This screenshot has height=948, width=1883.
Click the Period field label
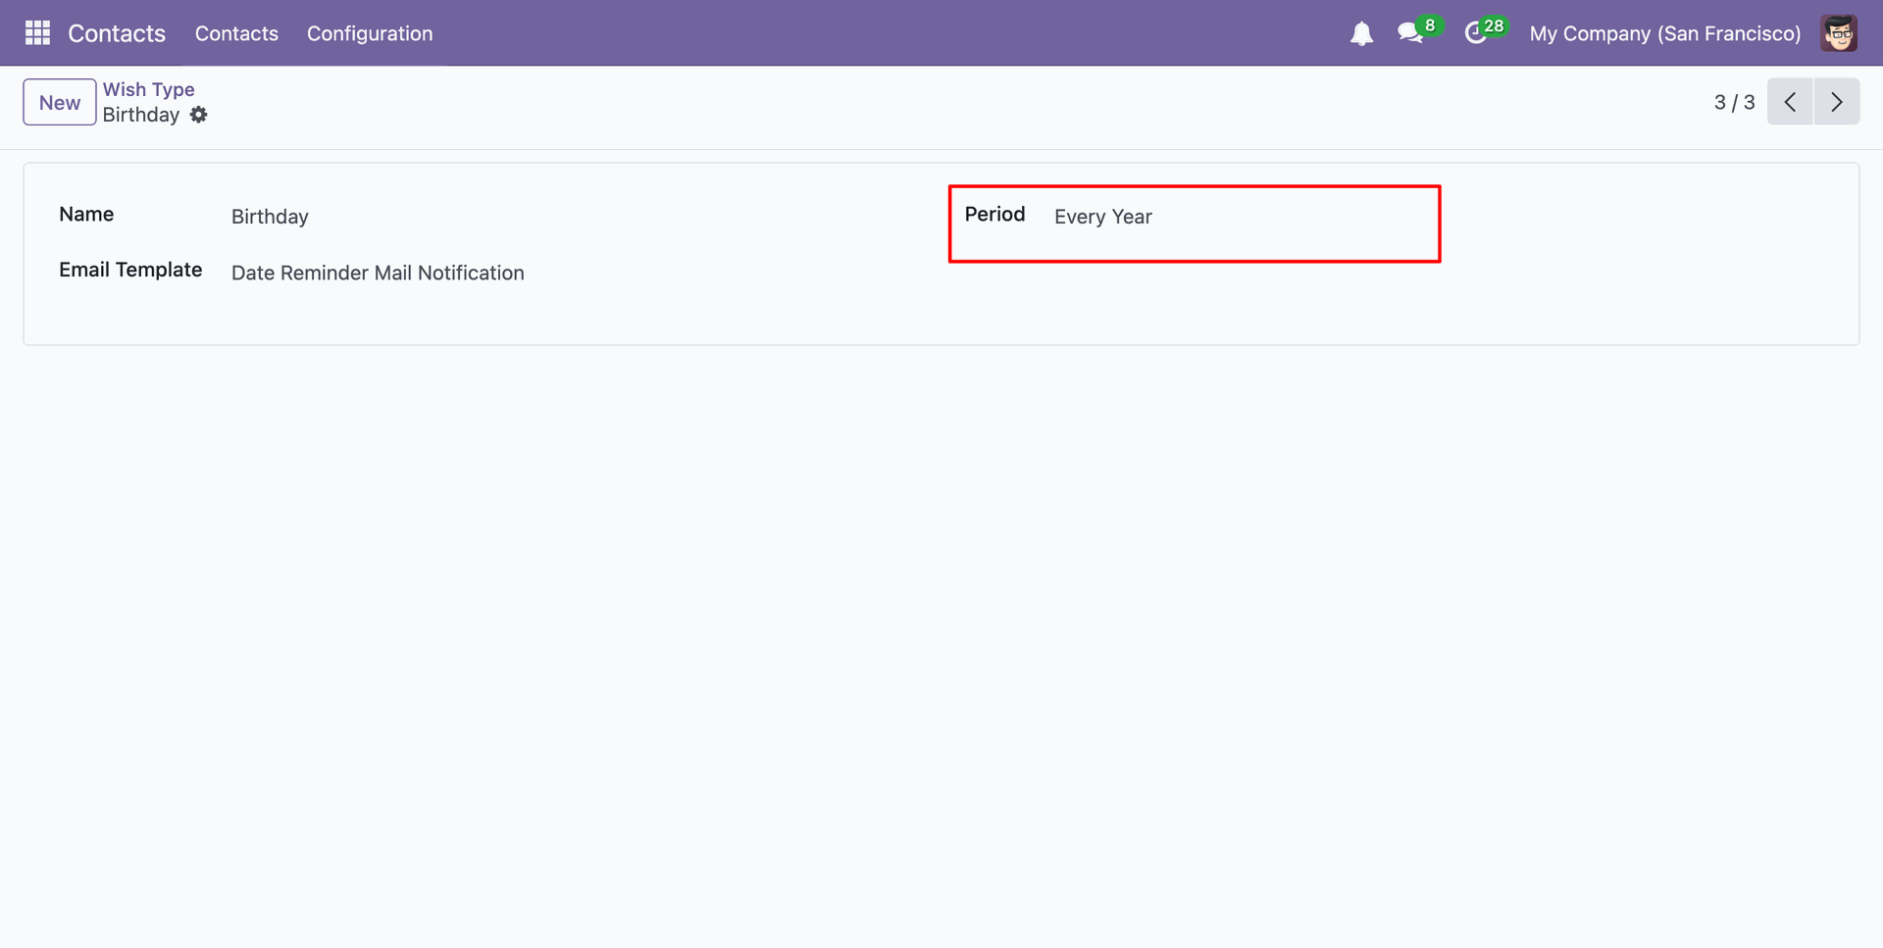pyautogui.click(x=994, y=214)
